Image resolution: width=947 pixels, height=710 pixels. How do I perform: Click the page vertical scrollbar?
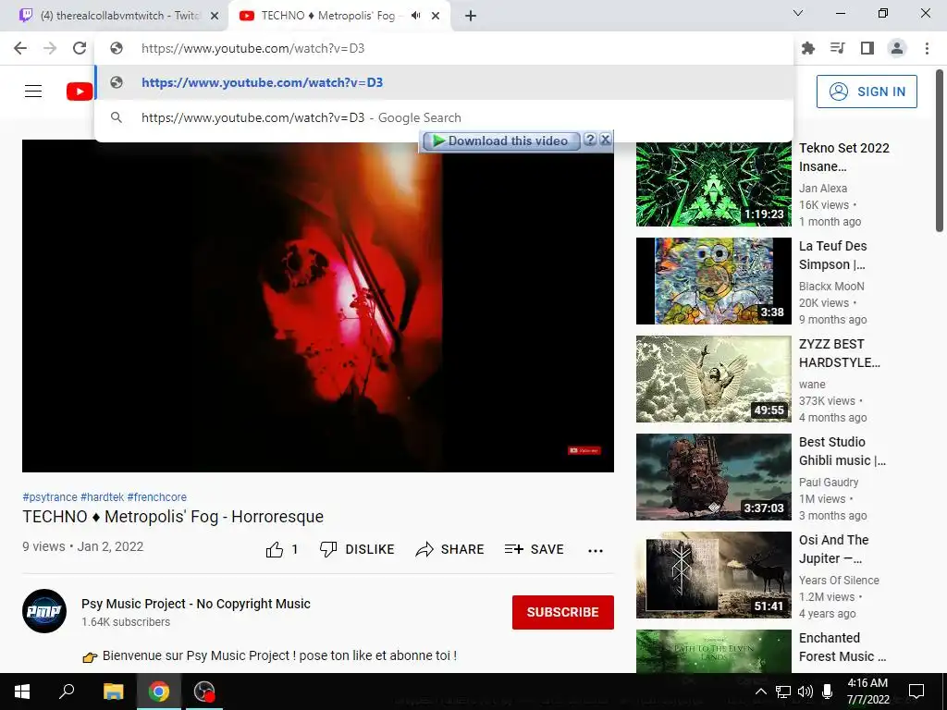pos(940,151)
